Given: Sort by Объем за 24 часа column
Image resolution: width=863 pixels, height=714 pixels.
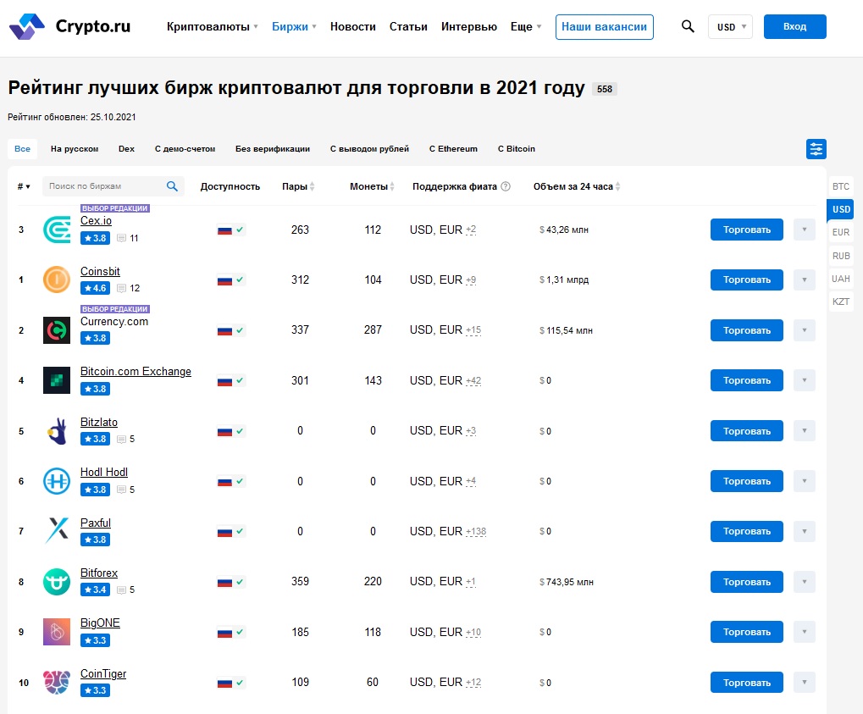Looking at the screenshot, I should 577,186.
